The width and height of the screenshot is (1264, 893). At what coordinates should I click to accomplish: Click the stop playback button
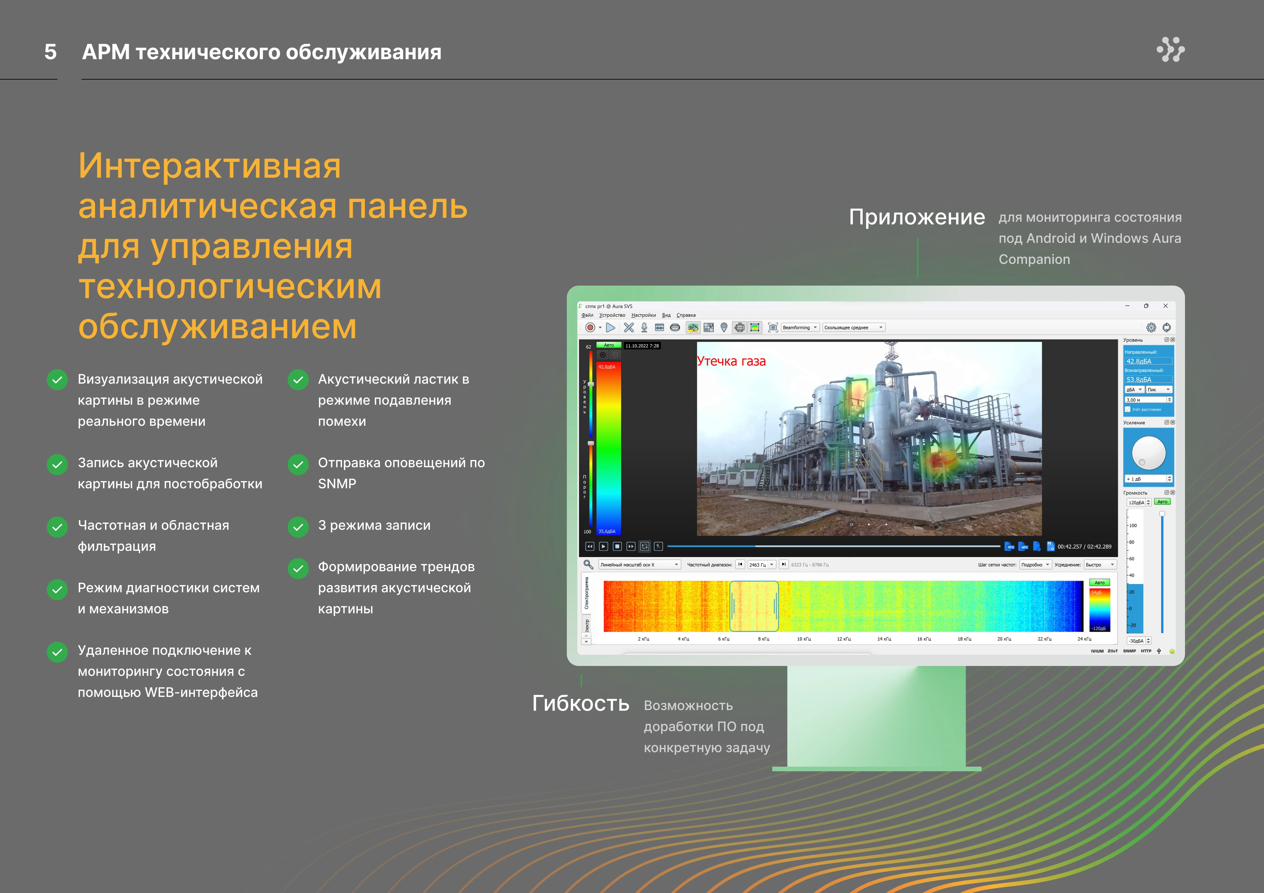tap(617, 547)
